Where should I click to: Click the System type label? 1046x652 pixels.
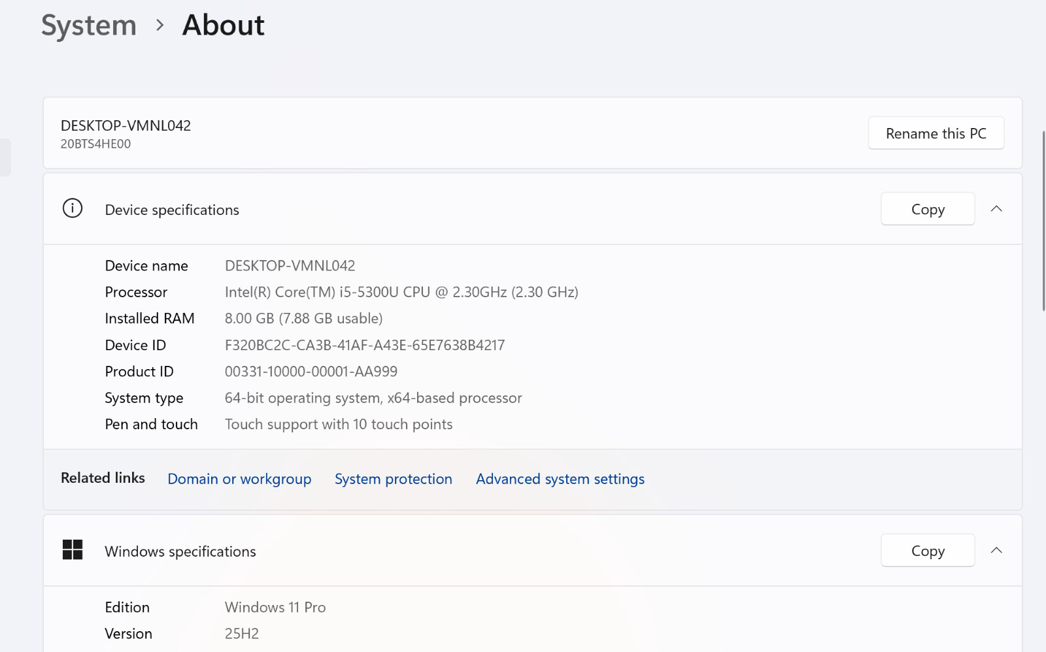coord(144,398)
